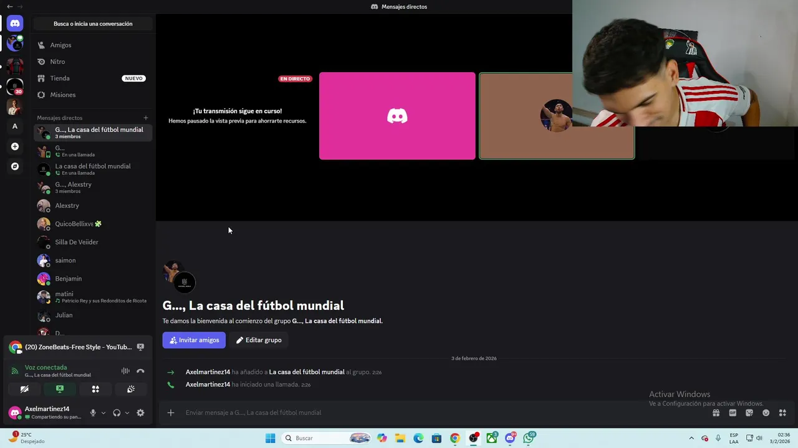Open apps launcher in message bar
798x448 pixels.
coord(782,413)
